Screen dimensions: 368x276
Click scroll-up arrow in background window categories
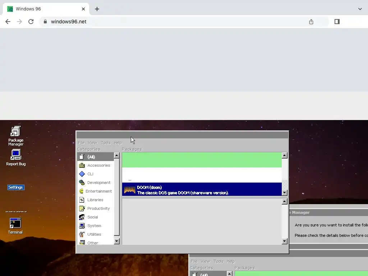pyautogui.click(x=230, y=273)
